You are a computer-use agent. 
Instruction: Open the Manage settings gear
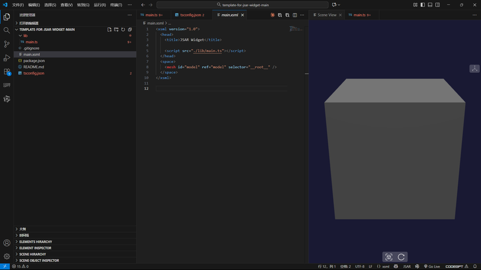(7, 256)
